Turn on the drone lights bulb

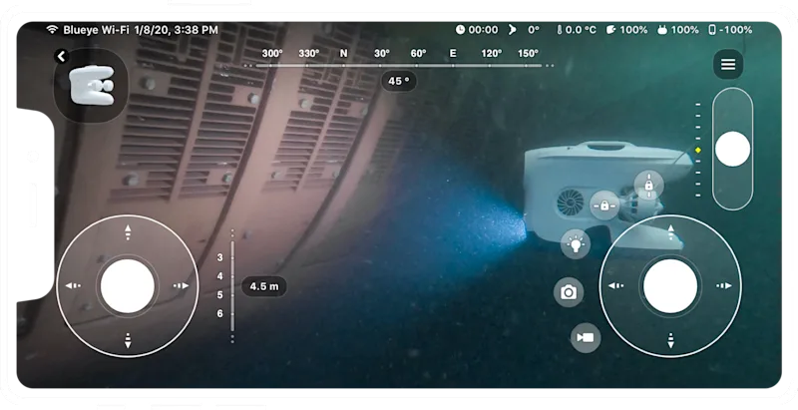576,243
